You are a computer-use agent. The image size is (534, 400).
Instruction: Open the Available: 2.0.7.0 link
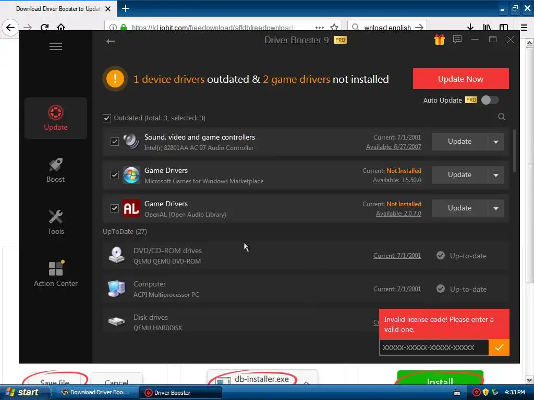tap(398, 214)
